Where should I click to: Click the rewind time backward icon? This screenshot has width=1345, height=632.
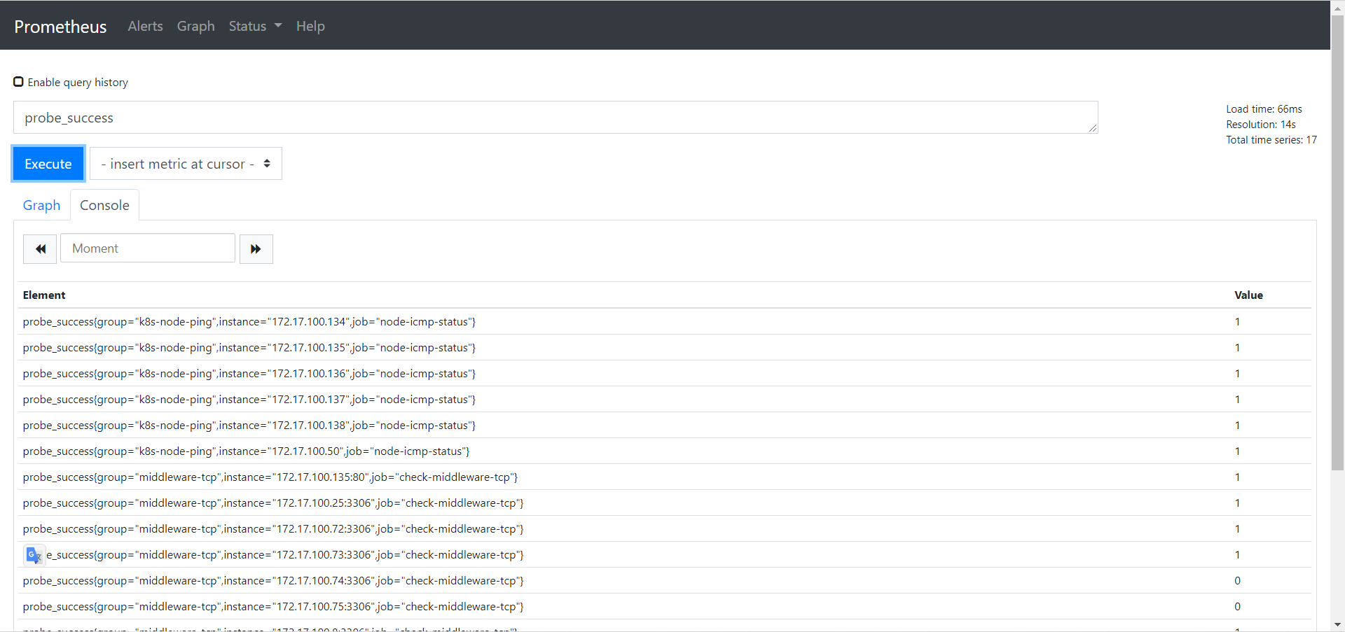coord(40,249)
